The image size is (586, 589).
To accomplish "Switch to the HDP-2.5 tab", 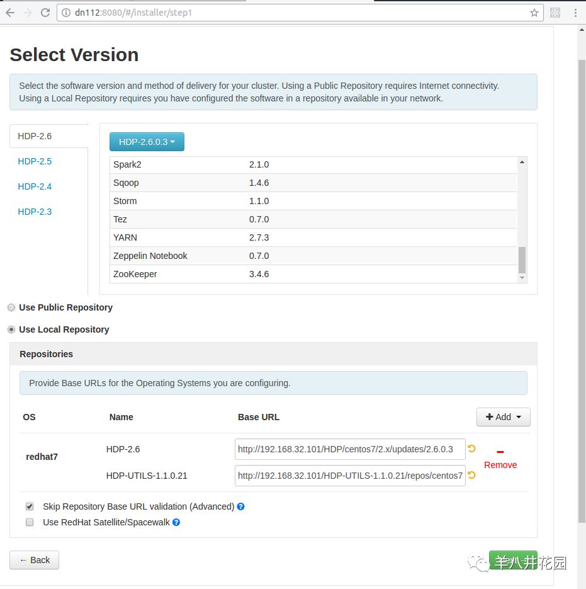I will (35, 161).
